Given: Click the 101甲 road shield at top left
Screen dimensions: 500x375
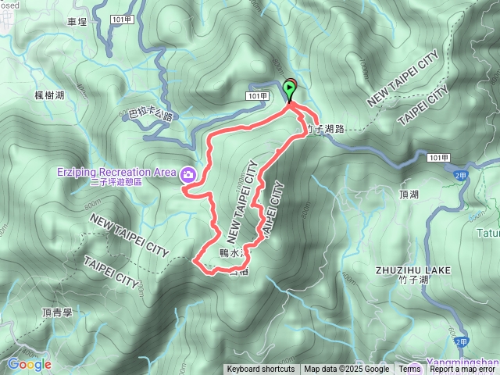Looking at the screenshot, I should coord(122,20).
